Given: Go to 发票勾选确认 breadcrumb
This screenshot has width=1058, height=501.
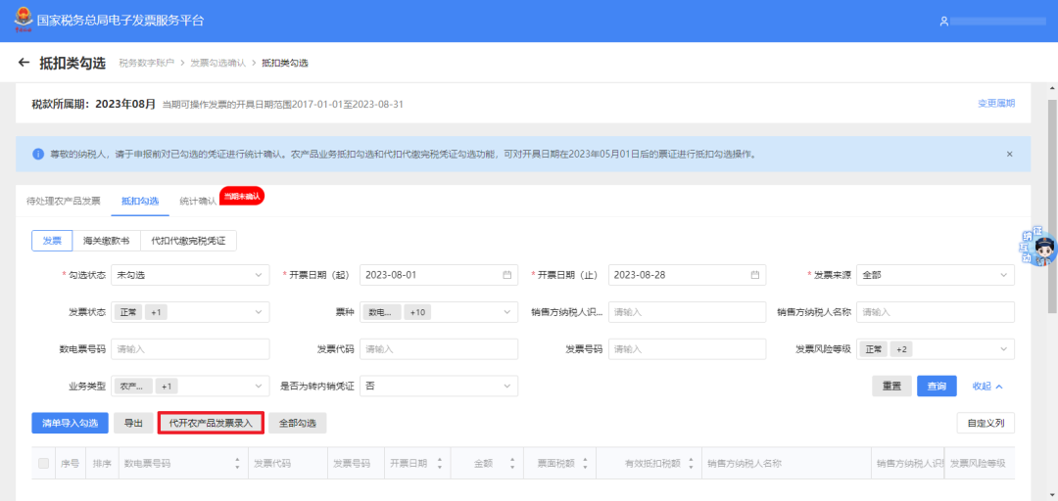Looking at the screenshot, I should (217, 63).
